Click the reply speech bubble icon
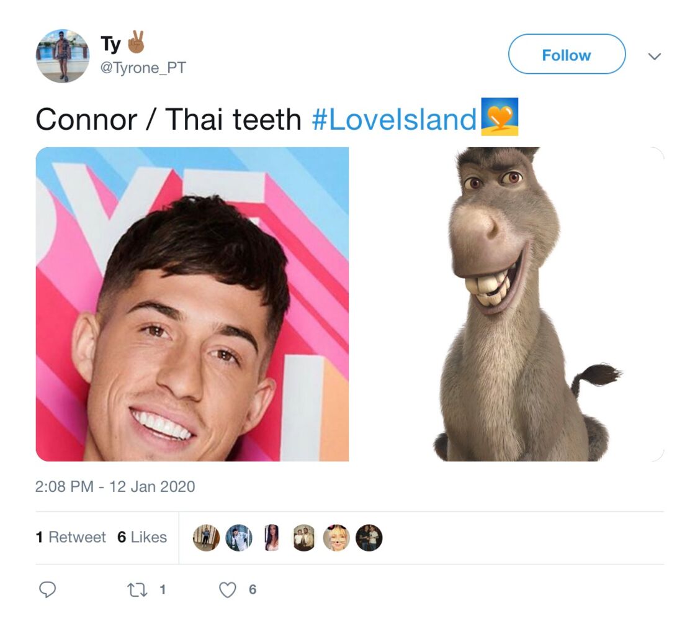The width and height of the screenshot is (695, 621). [47, 589]
